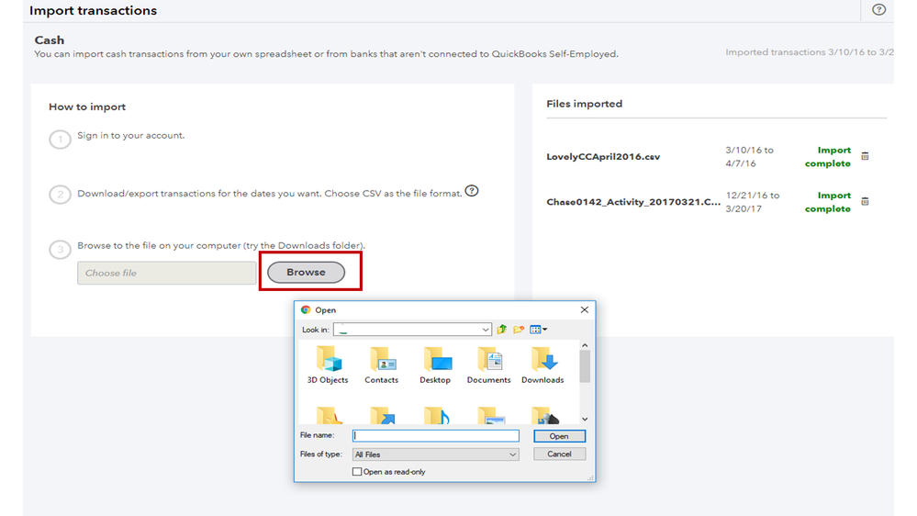Click the How to import heading
This screenshot has height=516, width=917.
point(87,107)
